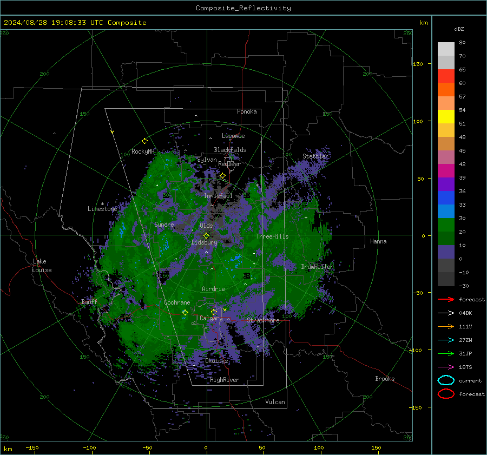487x455 pixels.
Task: Click the RockyMH label
Action: click(143, 151)
